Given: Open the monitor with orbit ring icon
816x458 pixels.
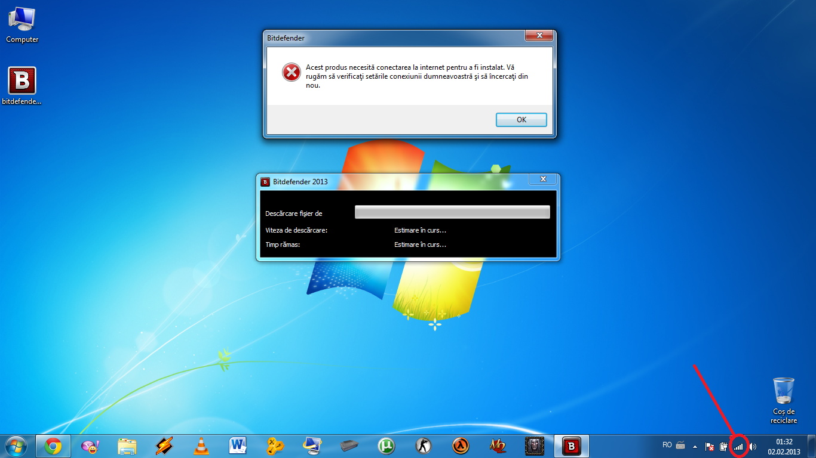Looking at the screenshot, I should (x=312, y=446).
